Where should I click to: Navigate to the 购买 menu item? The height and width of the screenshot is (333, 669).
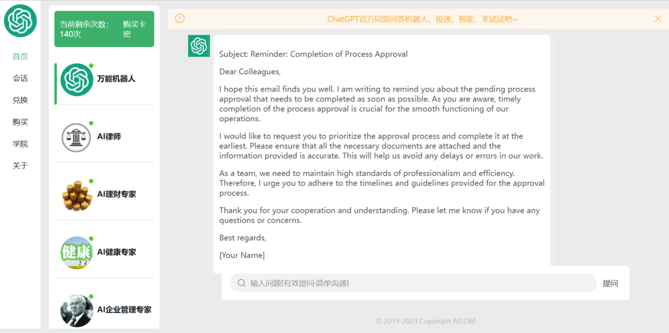(x=20, y=122)
